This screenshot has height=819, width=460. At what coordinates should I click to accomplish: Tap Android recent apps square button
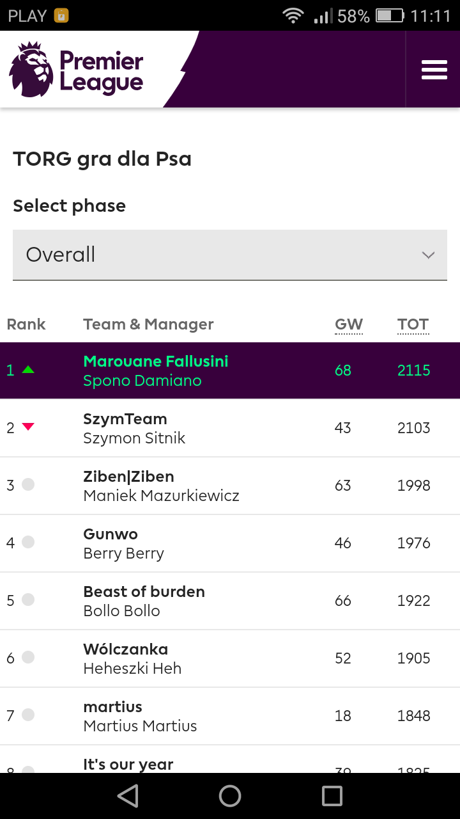(x=332, y=796)
